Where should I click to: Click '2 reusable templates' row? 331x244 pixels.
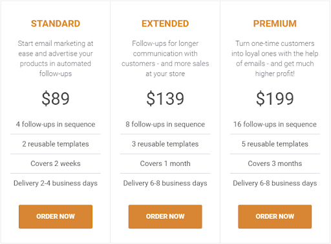(x=56, y=144)
